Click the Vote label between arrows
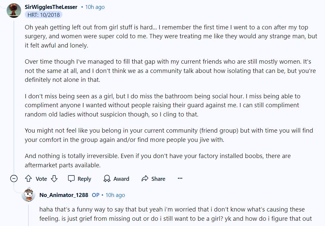 pyautogui.click(x=41, y=179)
